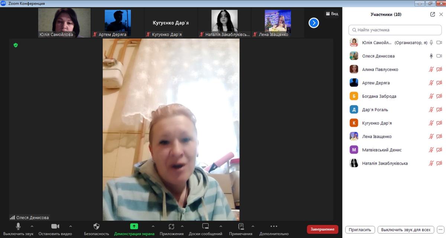
Task: Focus the Найти участника search field
Action: click(x=395, y=30)
